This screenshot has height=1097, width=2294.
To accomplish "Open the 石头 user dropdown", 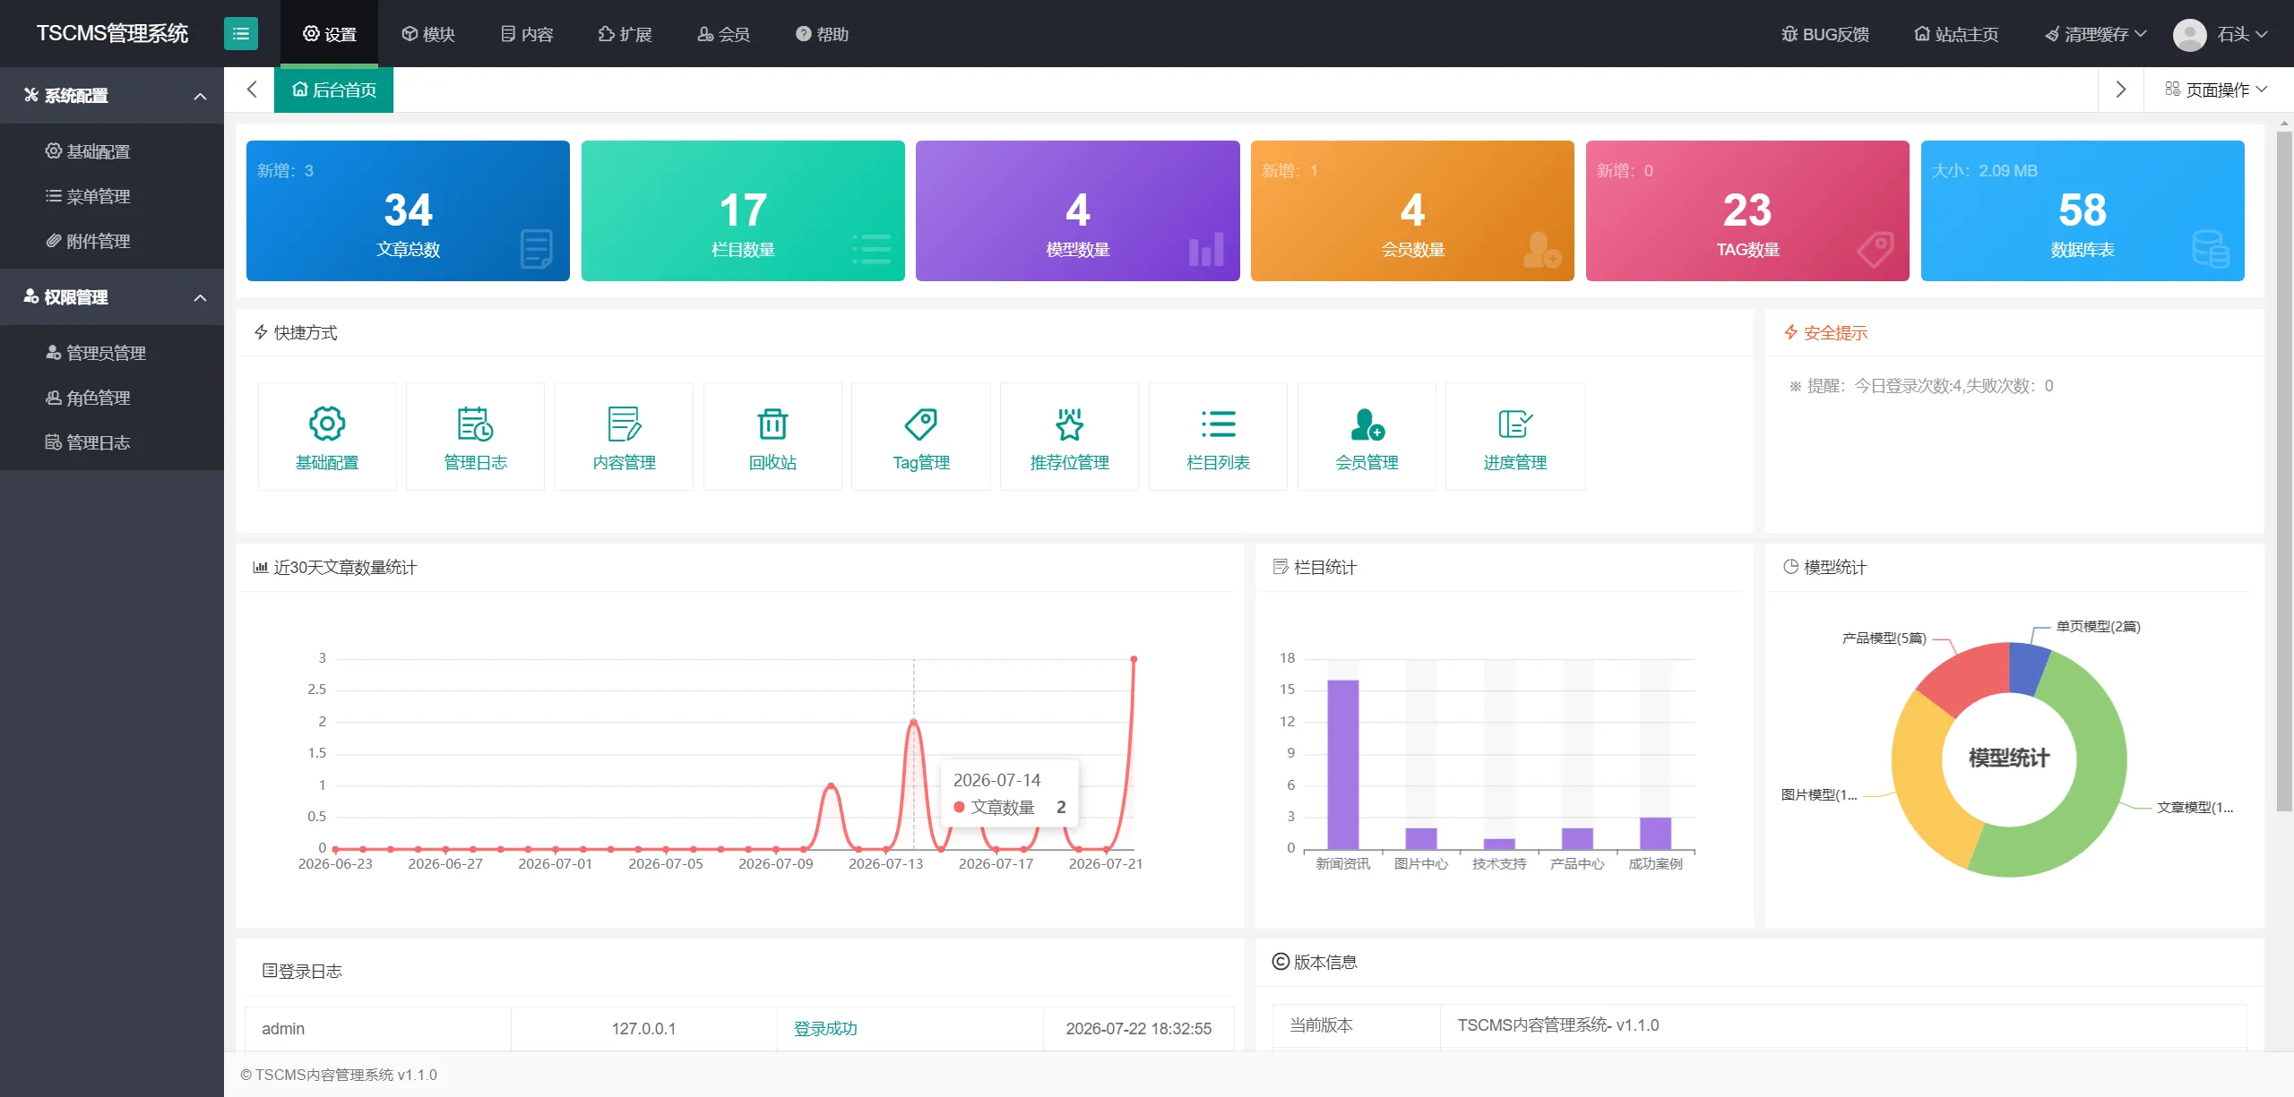I will [2242, 34].
